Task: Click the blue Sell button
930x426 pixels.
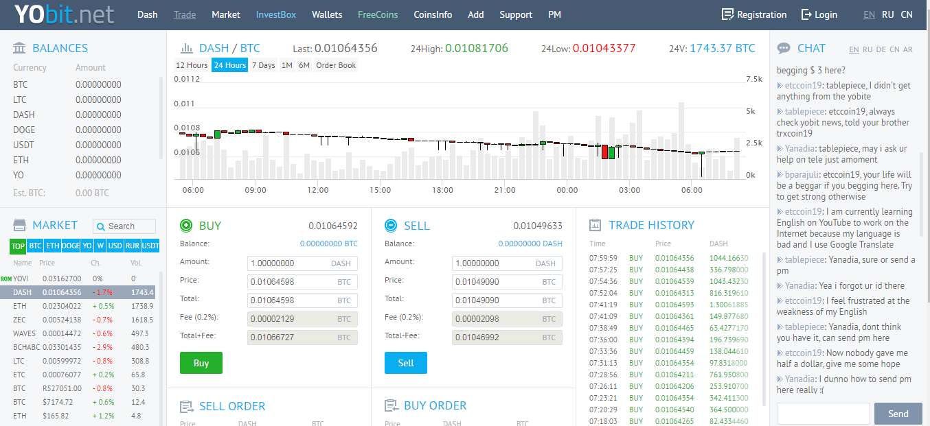Action: pyautogui.click(x=406, y=363)
